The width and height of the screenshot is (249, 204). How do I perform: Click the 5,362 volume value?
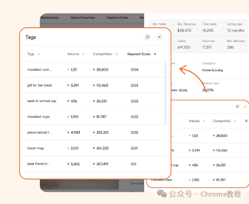click(75, 164)
